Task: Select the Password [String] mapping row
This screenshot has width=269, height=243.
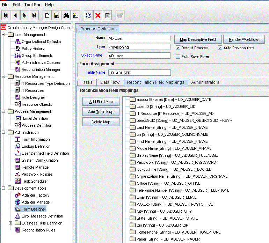Action: click(173, 162)
